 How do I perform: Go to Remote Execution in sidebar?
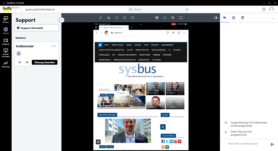pos(6,53)
